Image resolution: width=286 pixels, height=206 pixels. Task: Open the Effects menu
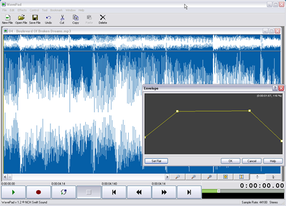coord(22,10)
